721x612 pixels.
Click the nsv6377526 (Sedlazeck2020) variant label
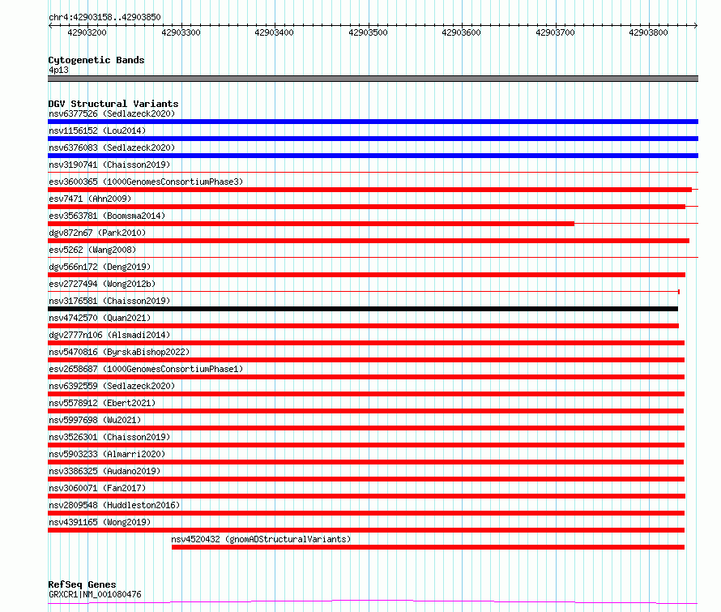(112, 113)
